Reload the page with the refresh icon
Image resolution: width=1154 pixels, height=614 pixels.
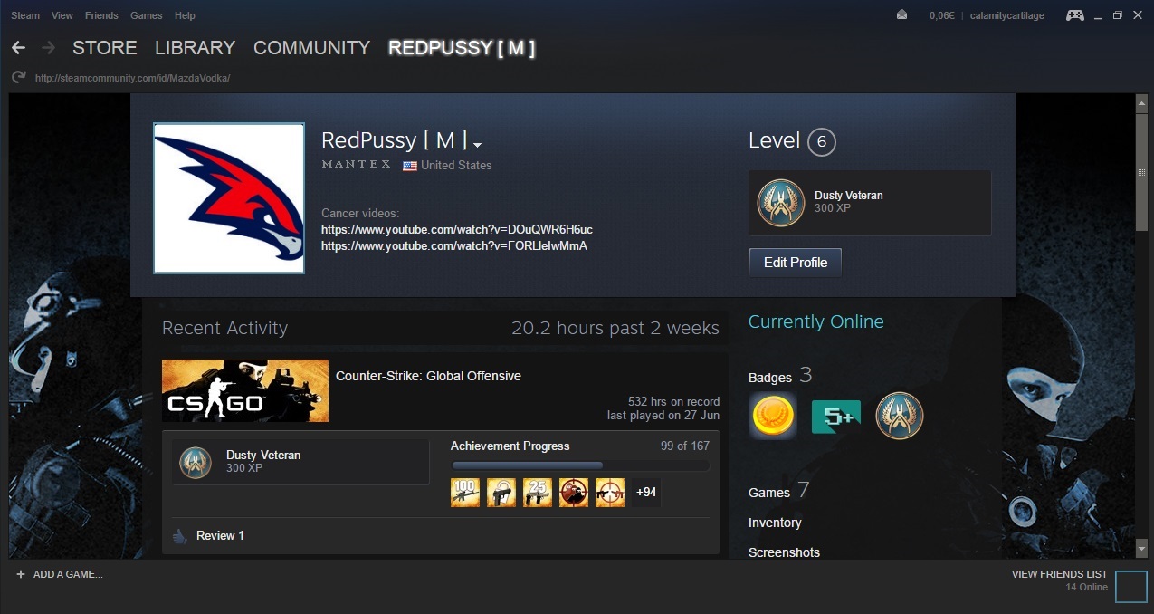tap(18, 78)
